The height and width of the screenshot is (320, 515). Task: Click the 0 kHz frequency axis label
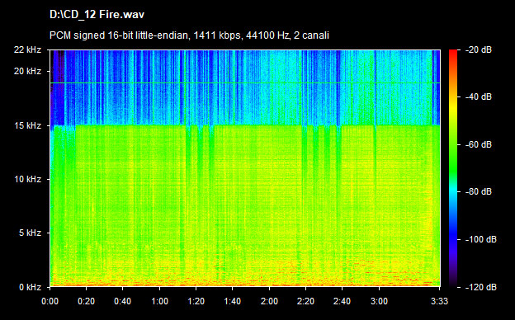[x=30, y=287]
